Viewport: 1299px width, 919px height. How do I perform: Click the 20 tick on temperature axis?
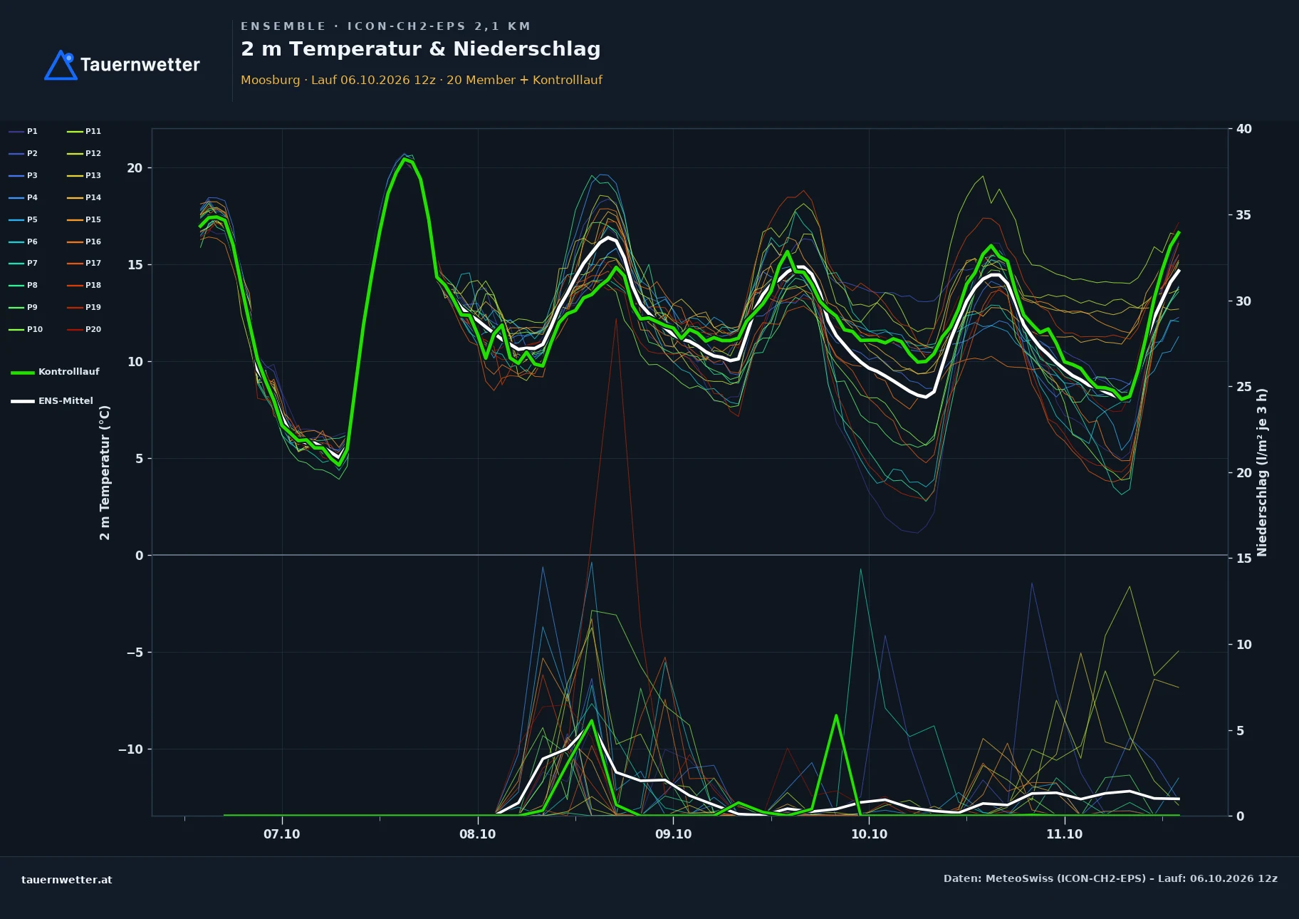135,168
